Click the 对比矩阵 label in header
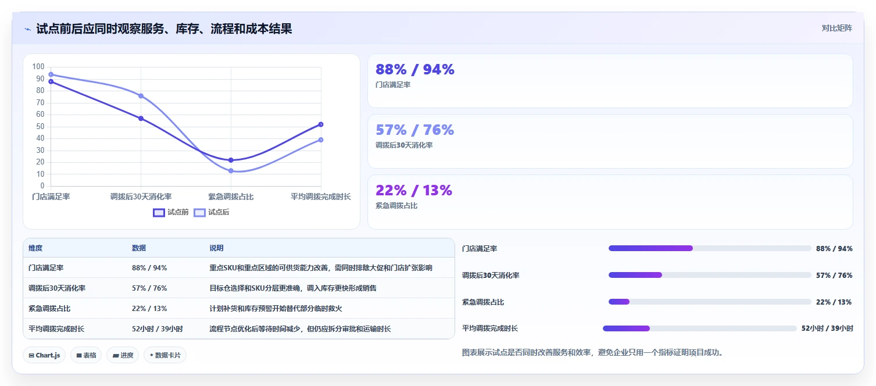Image resolution: width=876 pixels, height=386 pixels. [836, 28]
